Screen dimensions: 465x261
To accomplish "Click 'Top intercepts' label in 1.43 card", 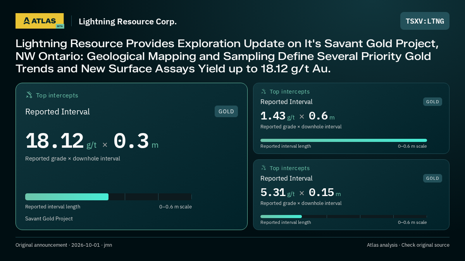I will click(x=289, y=92).
